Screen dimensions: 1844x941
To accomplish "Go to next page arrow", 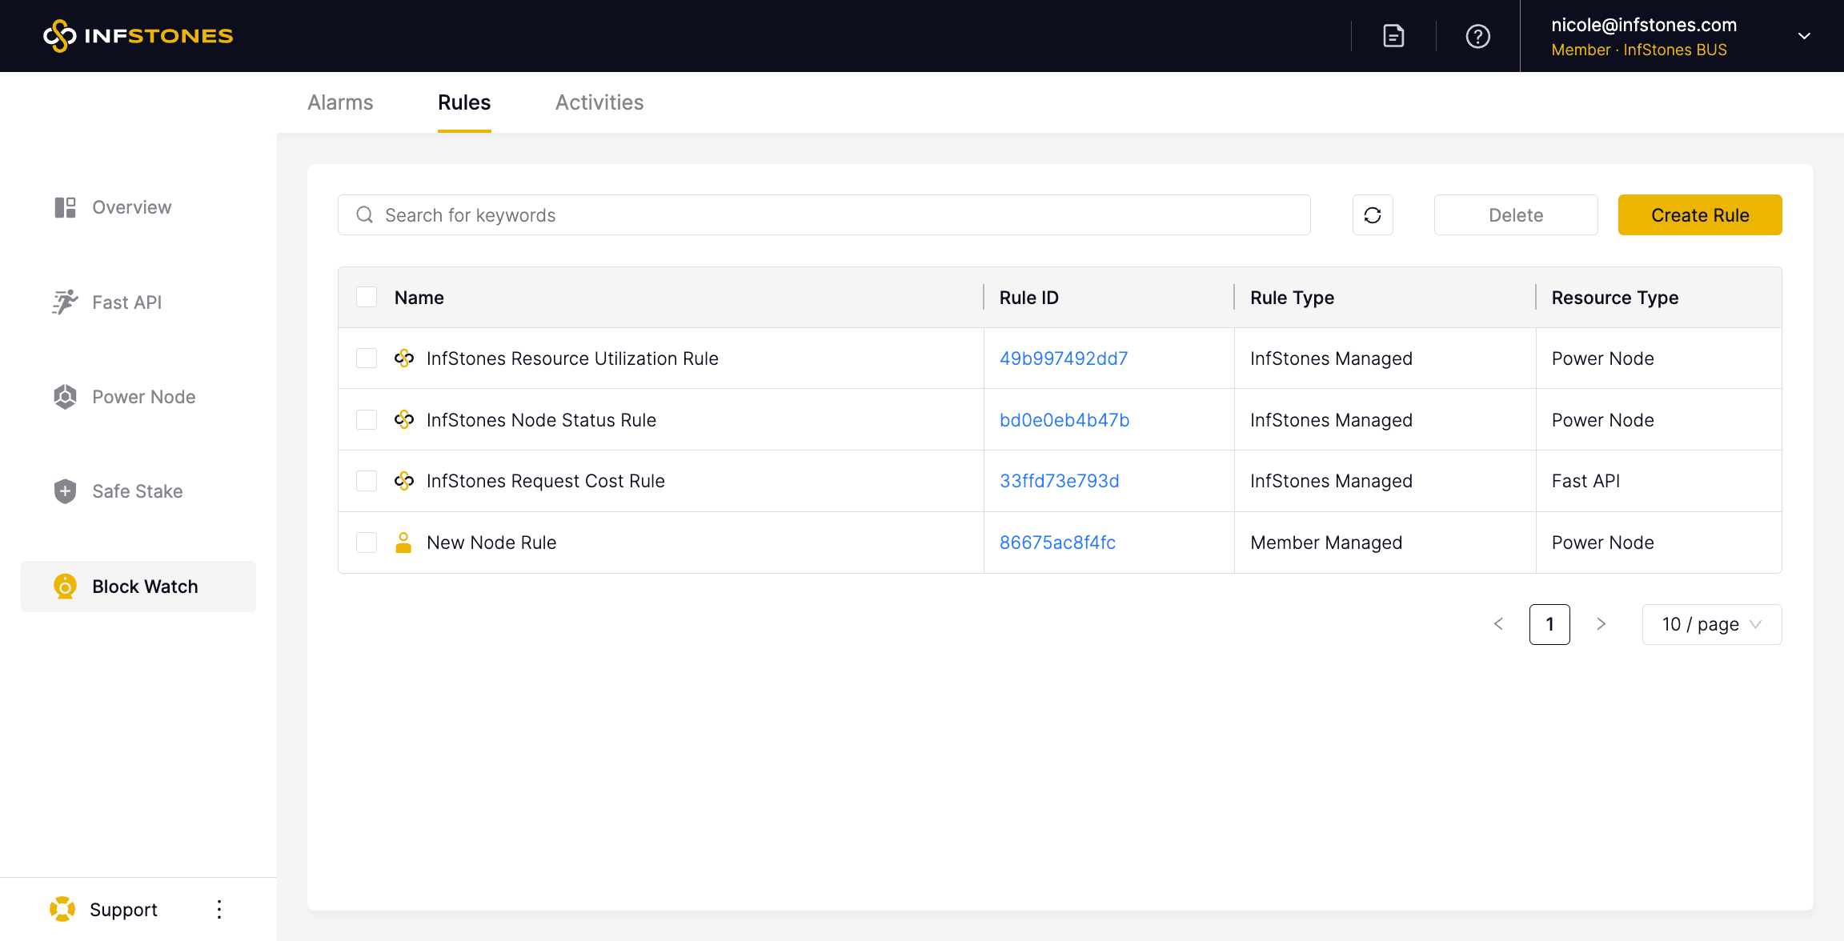I will pos(1601,624).
